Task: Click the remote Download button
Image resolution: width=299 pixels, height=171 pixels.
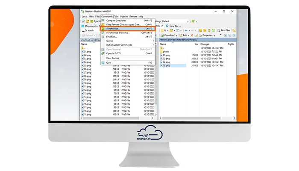Action: pyautogui.click(x=169, y=35)
